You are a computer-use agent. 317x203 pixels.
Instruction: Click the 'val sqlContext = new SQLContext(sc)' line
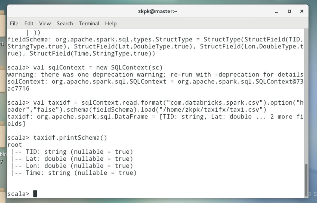[x=98, y=68]
